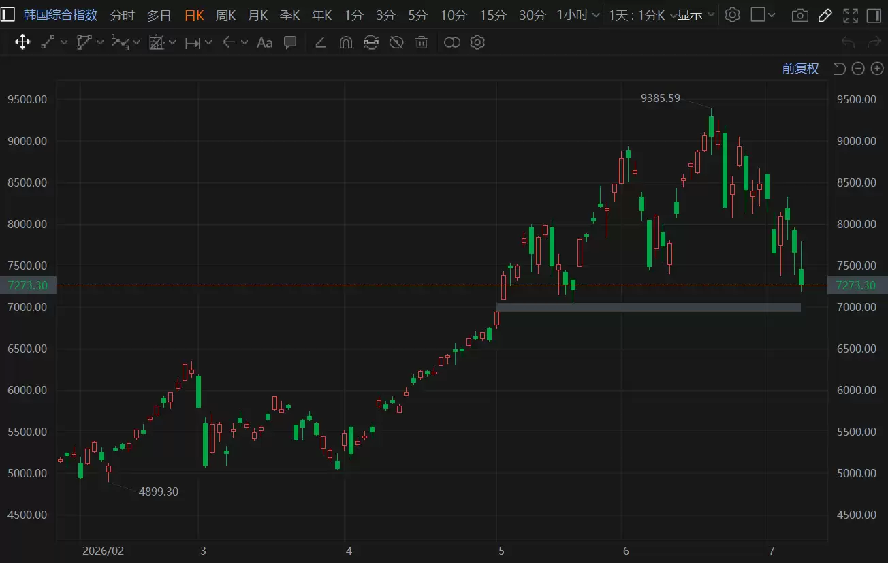Select the chart measurement ruler tool

tap(157, 43)
